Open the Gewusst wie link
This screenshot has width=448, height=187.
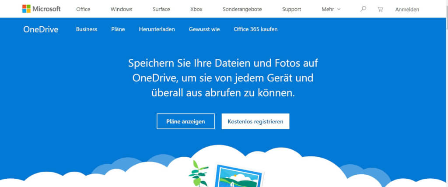[204, 29]
